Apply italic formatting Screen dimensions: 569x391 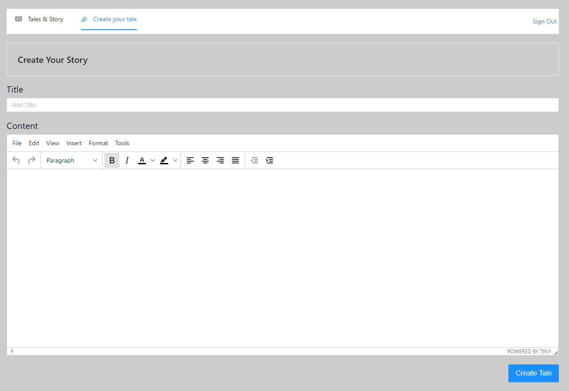127,160
